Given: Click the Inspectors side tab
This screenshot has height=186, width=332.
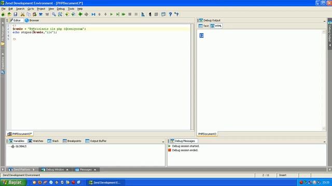Looking at the screenshot, I should pos(3,63).
